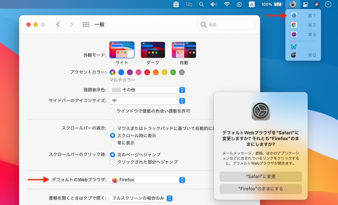Open the サイドバーのアイコンサイズ dropdown
The width and height of the screenshot is (338, 205).
point(148,101)
